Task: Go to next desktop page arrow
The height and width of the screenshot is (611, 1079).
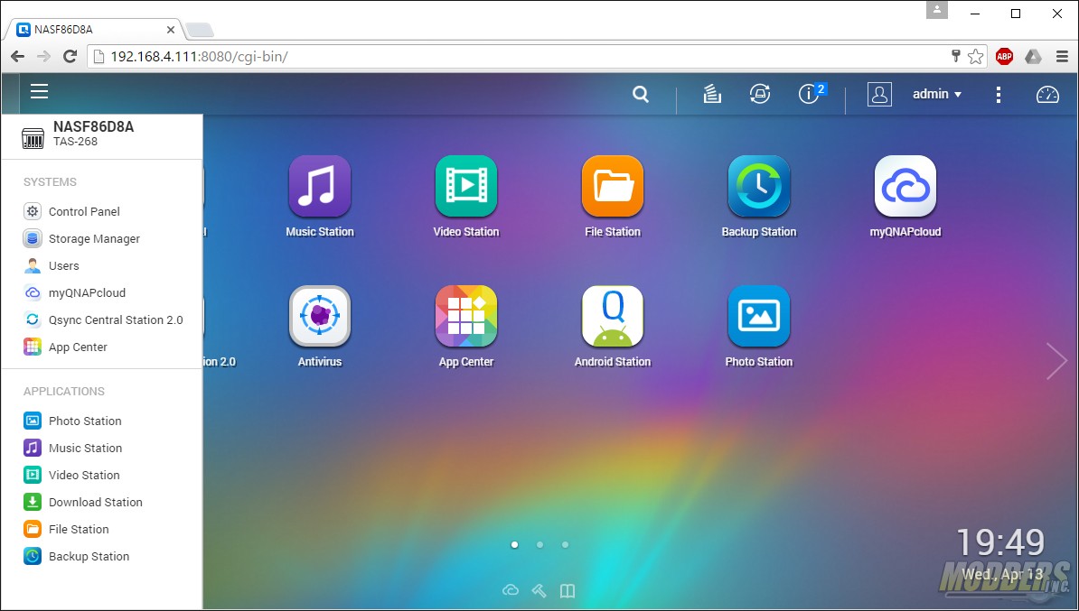Action: 1056,361
